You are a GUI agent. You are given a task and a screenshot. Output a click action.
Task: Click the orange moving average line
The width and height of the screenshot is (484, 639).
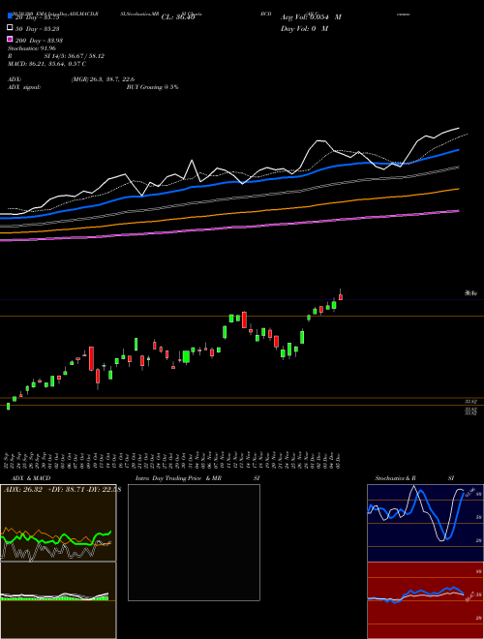(228, 213)
